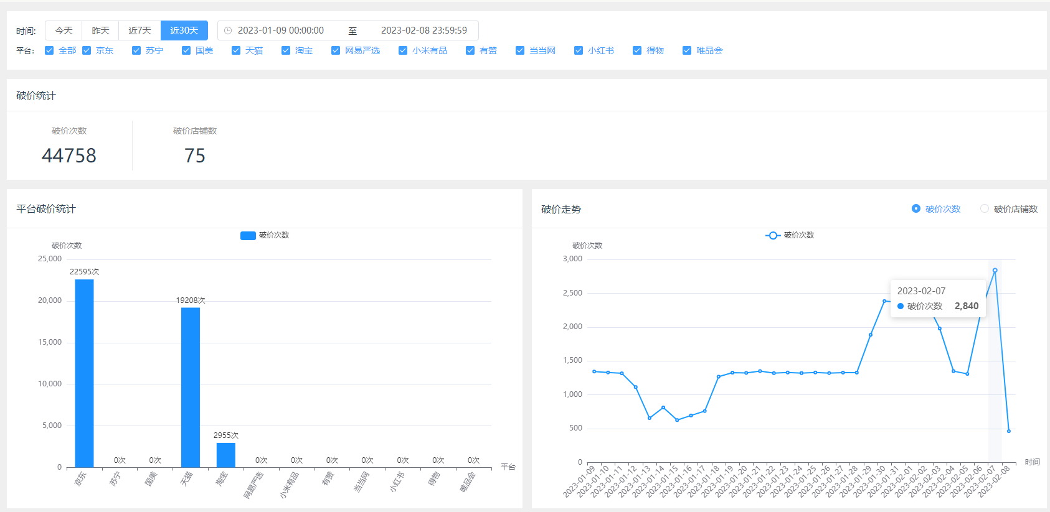This screenshot has width=1050, height=512.
Task: Uncheck the 淘宝 platform checkbox
Action: (286, 50)
